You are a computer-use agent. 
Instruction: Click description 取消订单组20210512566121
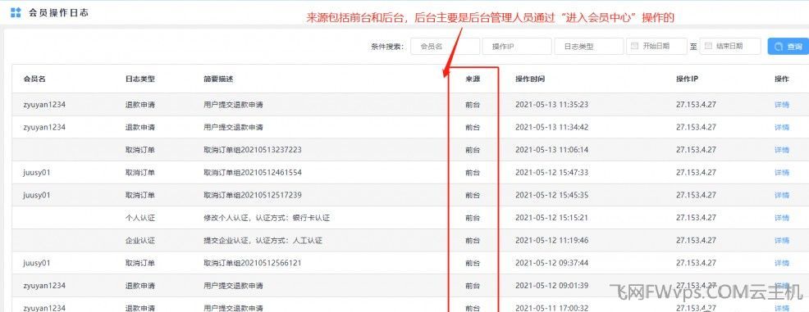tap(252, 263)
